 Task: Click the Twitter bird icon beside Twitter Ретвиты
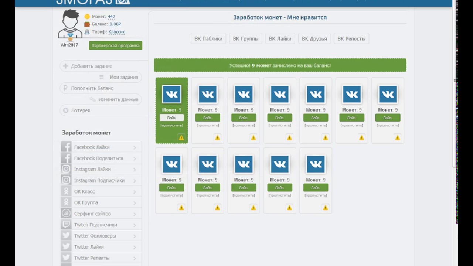(x=66, y=258)
